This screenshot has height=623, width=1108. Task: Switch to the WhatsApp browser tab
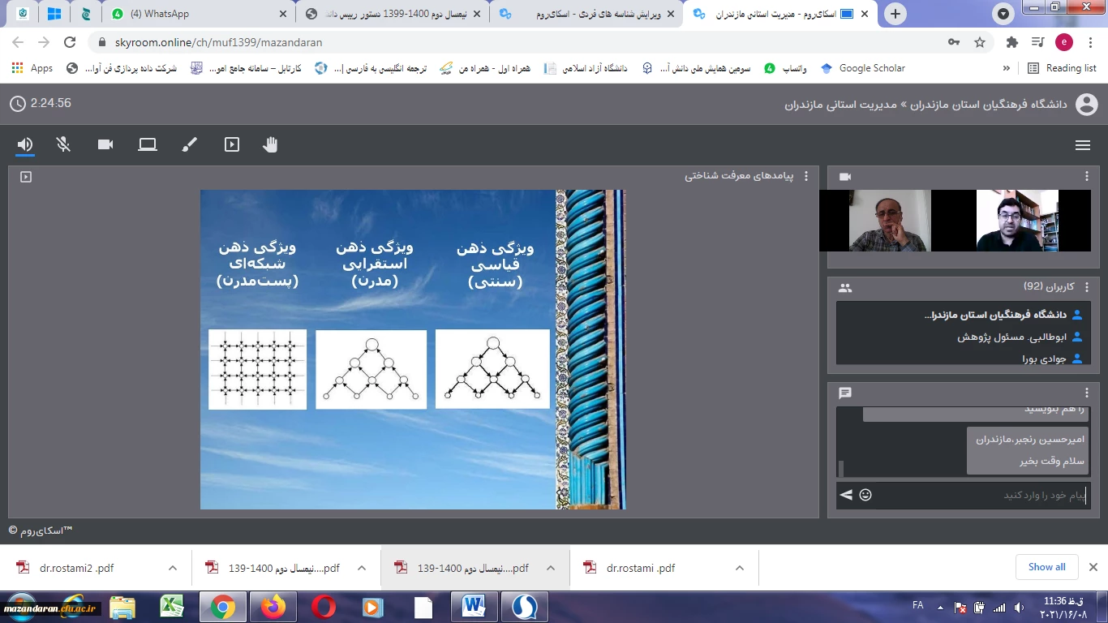pos(195,14)
